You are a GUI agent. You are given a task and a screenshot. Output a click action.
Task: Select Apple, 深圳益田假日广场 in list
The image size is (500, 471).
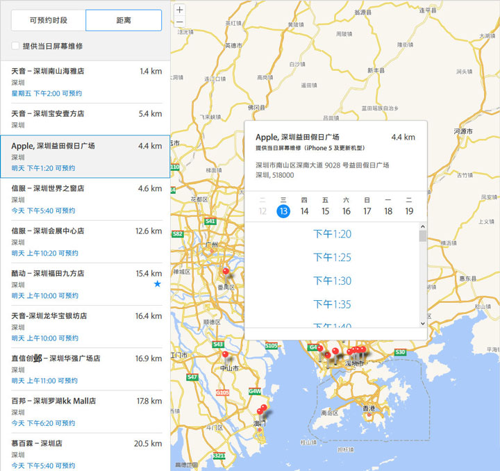[85, 156]
